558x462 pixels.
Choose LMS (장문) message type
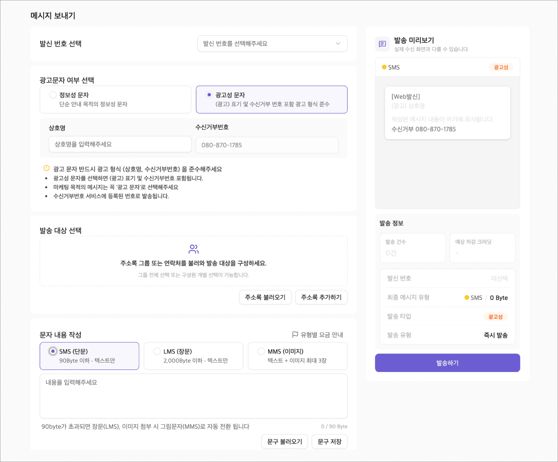click(193, 356)
